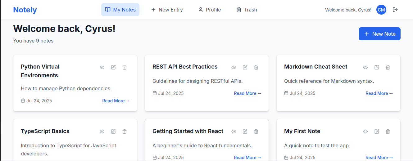Click the CM user avatar

381,10
